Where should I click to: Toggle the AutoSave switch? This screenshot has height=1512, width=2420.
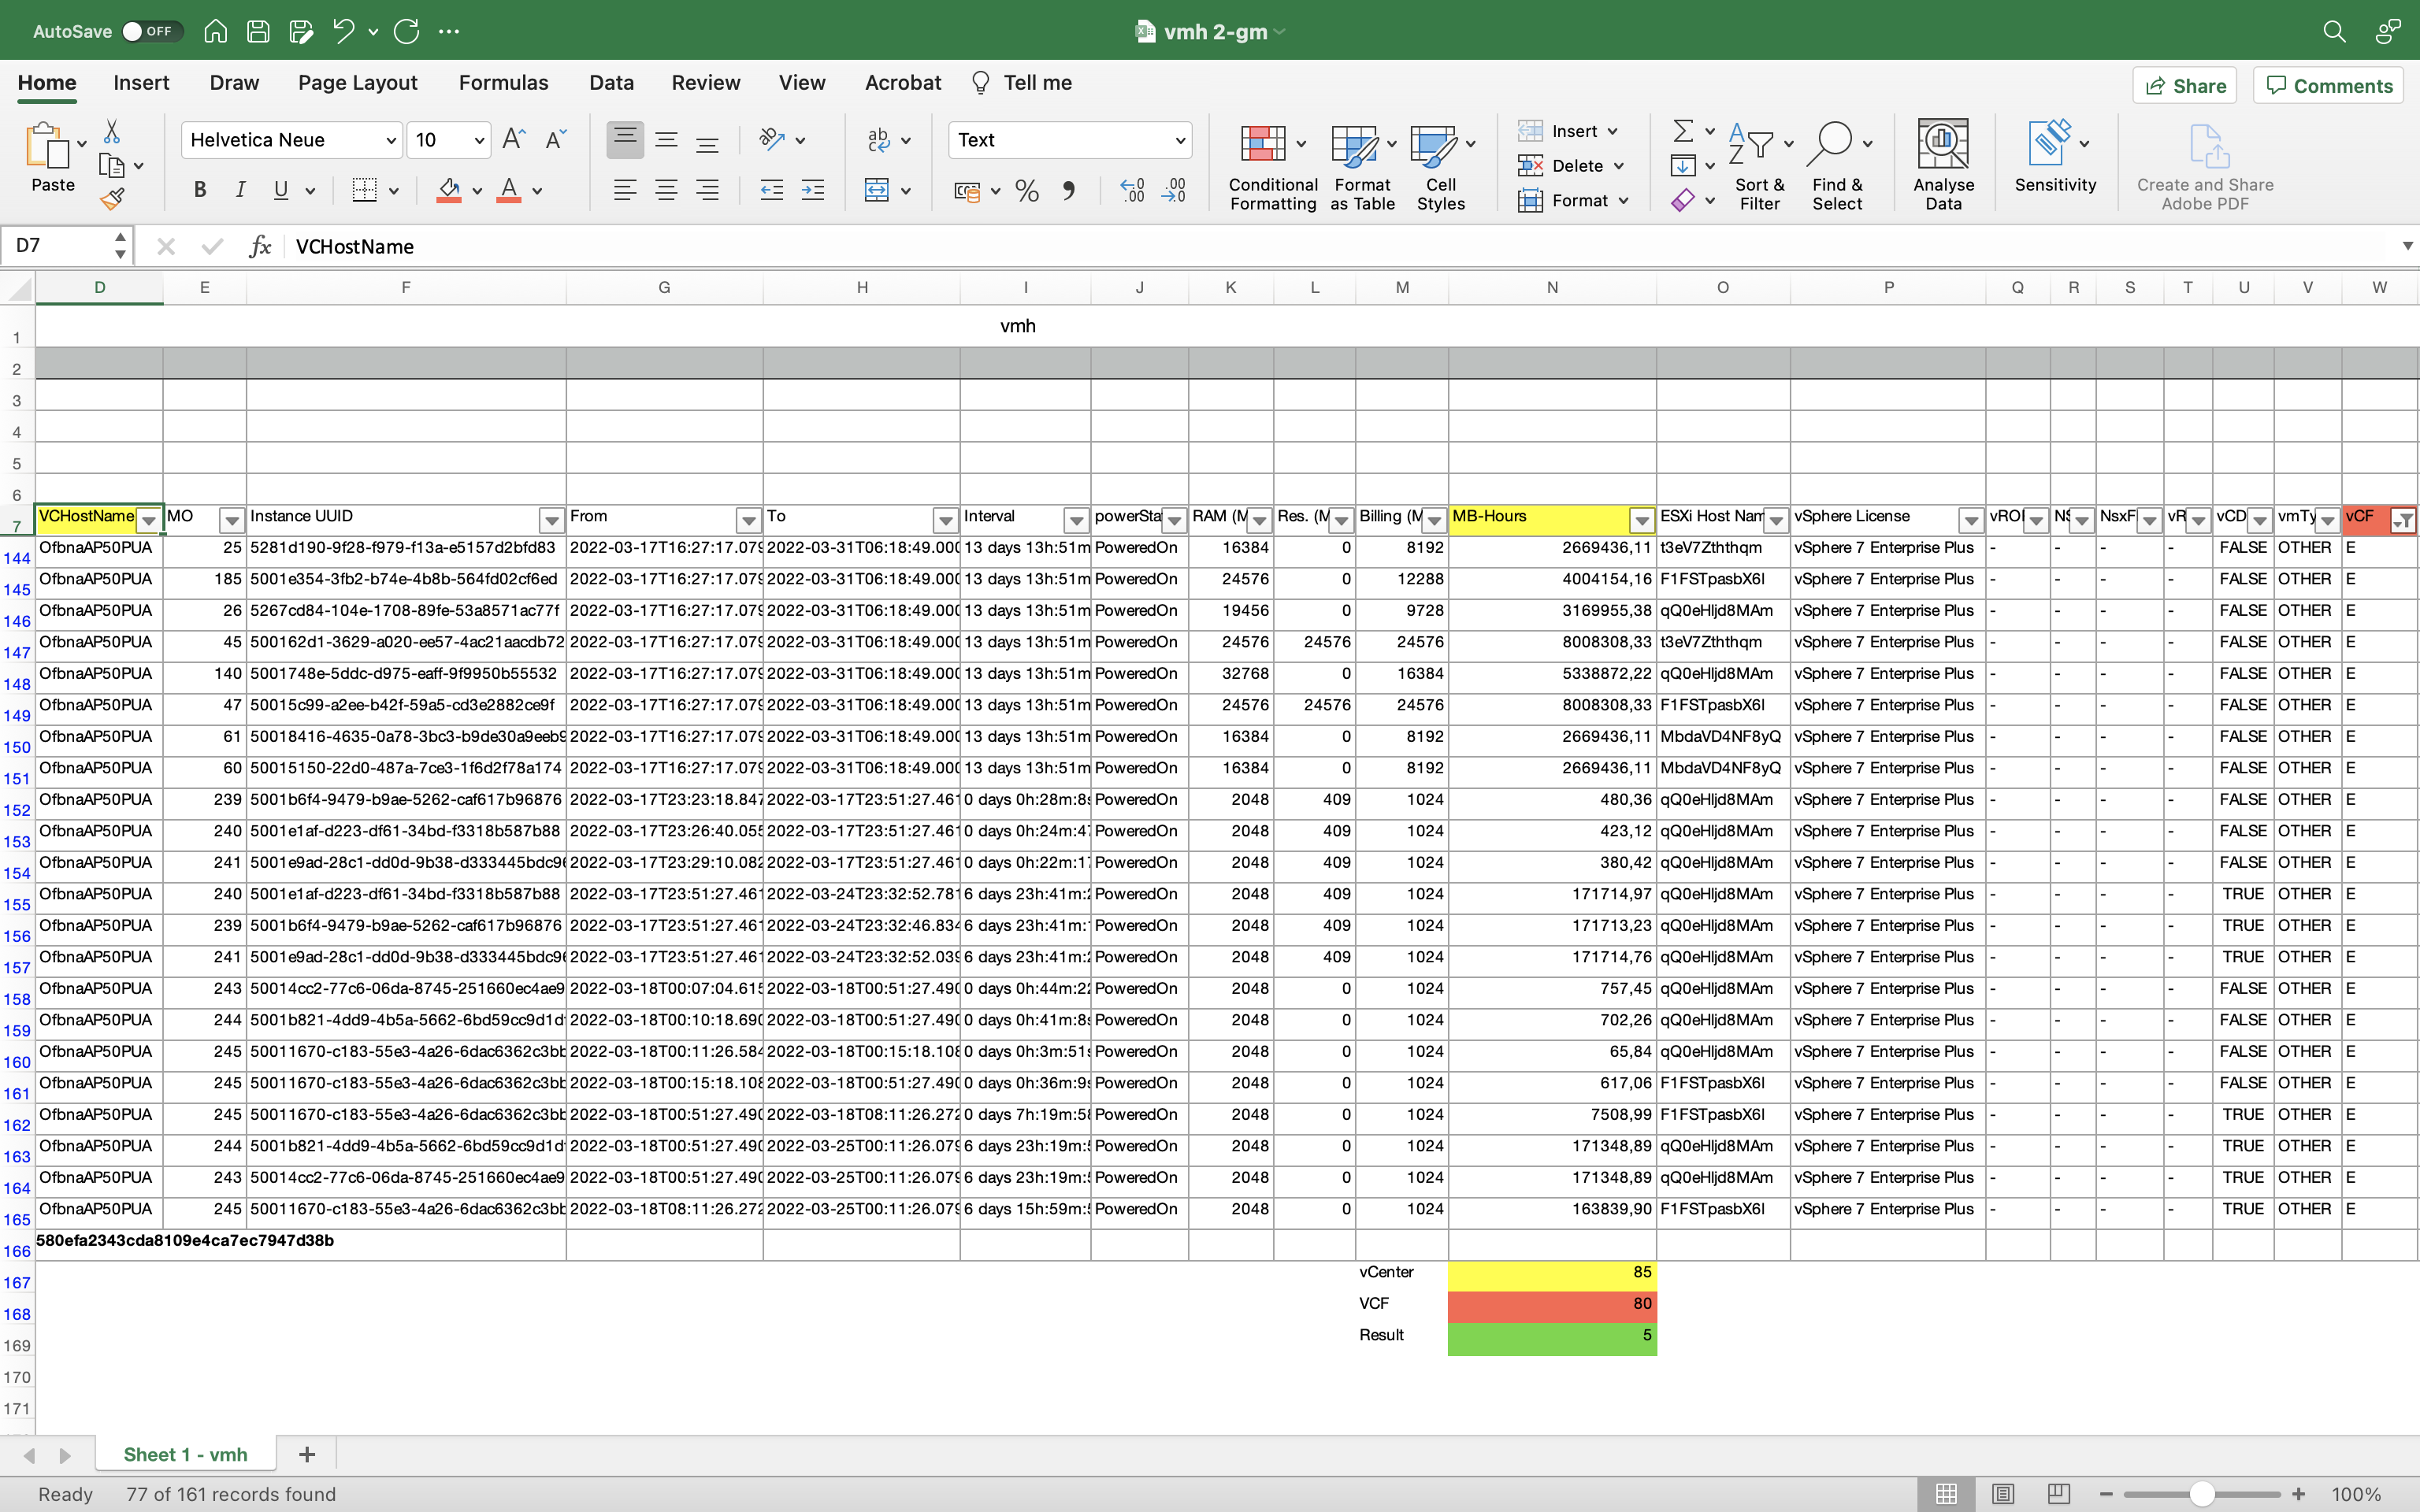152,31
